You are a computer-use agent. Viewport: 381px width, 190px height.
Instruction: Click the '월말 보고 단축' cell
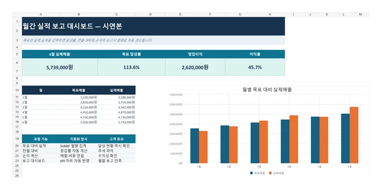[x=117, y=161]
